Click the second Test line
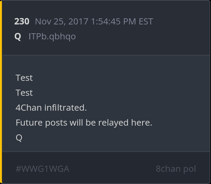 tap(24, 93)
